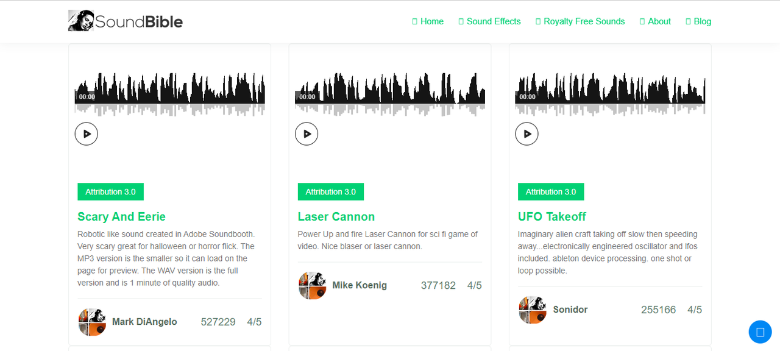This screenshot has width=780, height=351.
Task: Click the play count 527229
Action: tap(218, 322)
